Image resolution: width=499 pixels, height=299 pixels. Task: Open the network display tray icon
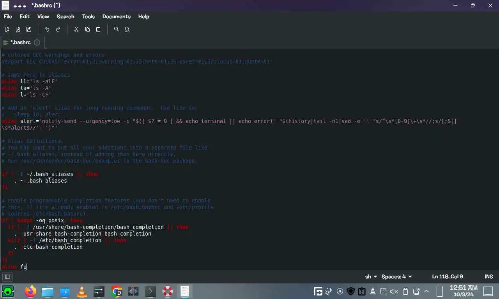point(416,291)
